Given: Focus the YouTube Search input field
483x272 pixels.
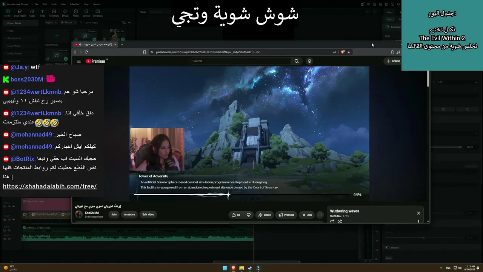Looking at the screenshot, I should [x=240, y=61].
